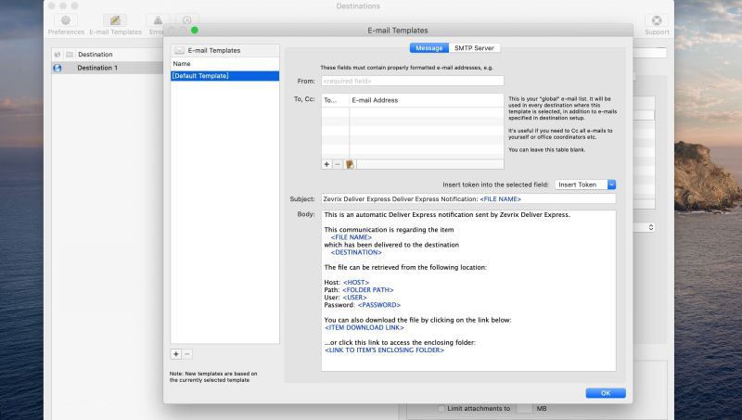The image size is (742, 420).
Task: Select the Destination 1 row
Action: click(108, 68)
